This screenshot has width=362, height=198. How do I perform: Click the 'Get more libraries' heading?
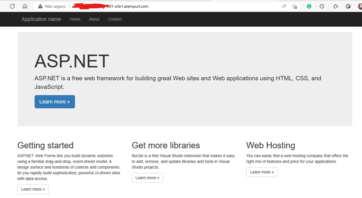pos(166,145)
